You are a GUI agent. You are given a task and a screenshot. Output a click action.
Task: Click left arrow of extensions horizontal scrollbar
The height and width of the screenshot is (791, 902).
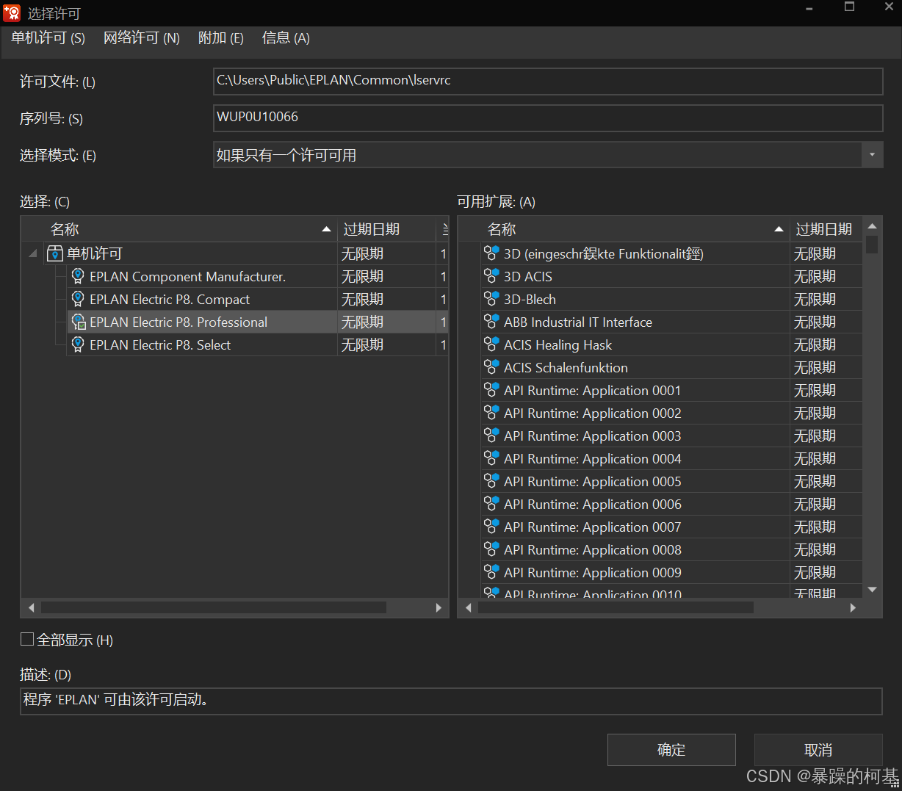click(468, 607)
